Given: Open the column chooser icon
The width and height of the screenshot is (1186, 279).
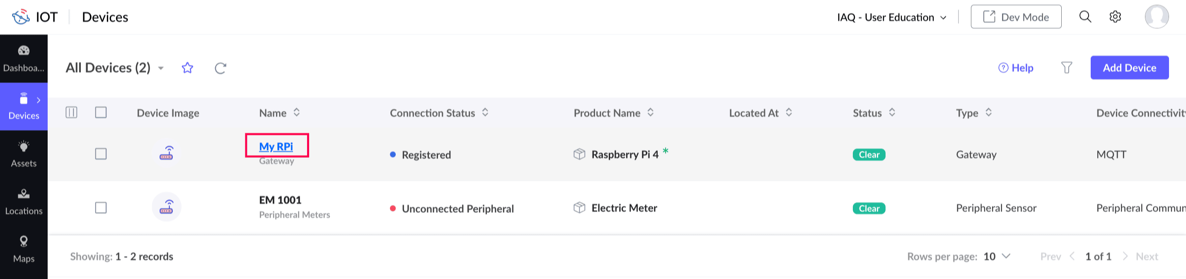Looking at the screenshot, I should 71,113.
